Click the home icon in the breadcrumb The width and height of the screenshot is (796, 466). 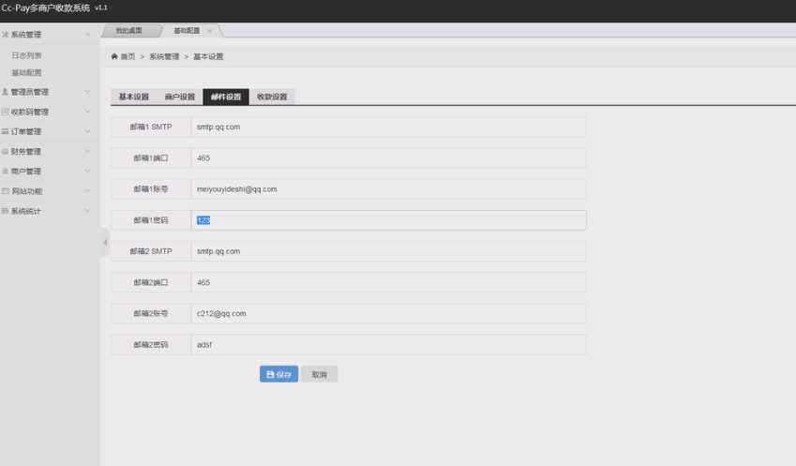click(x=114, y=57)
